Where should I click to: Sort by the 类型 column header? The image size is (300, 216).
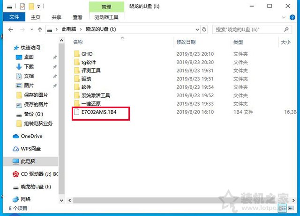tap(238, 42)
